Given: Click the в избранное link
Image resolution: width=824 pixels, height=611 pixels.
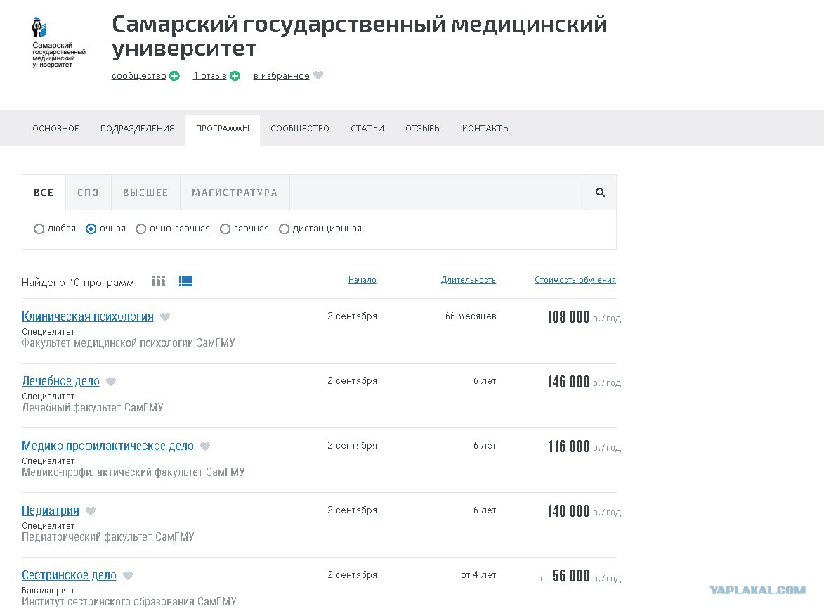Looking at the screenshot, I should click(281, 76).
